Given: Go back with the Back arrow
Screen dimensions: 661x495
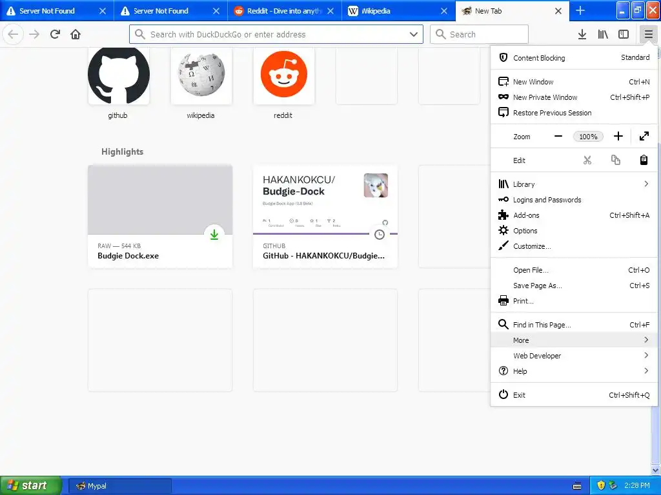Looking at the screenshot, I should (13, 34).
